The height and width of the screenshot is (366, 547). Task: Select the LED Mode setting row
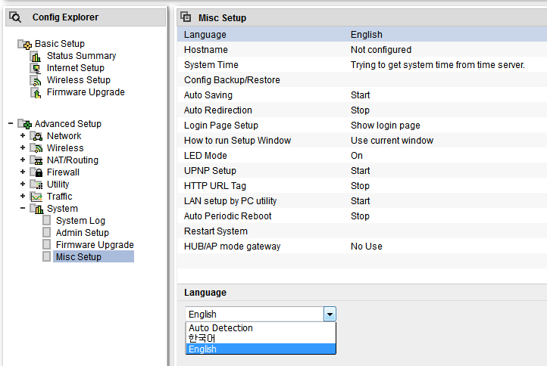pos(361,156)
